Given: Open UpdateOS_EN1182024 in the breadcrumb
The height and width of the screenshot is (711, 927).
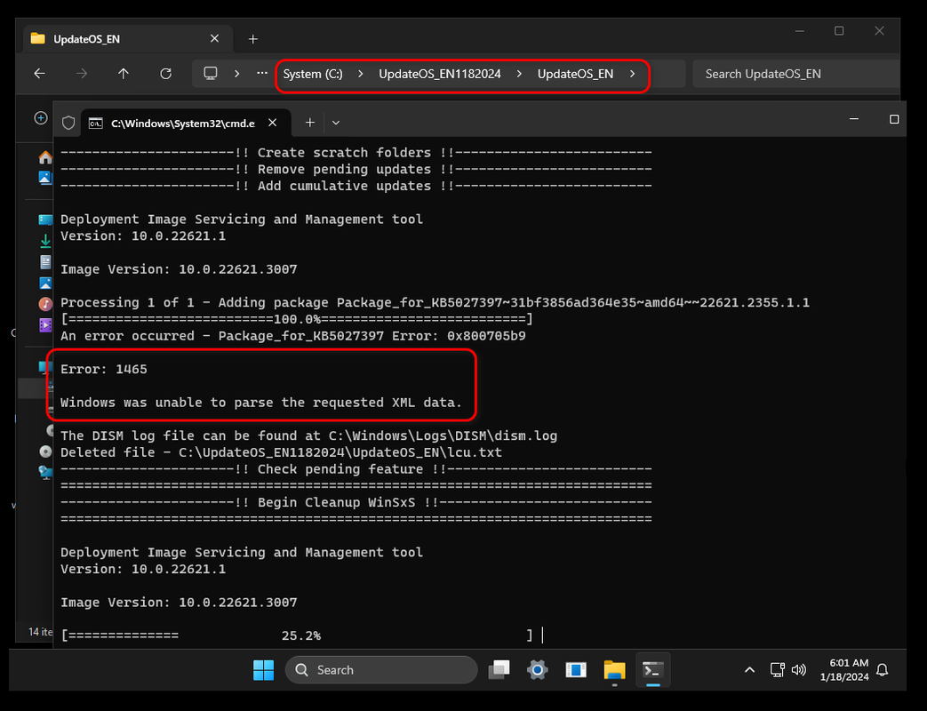Looking at the screenshot, I should pyautogui.click(x=440, y=74).
